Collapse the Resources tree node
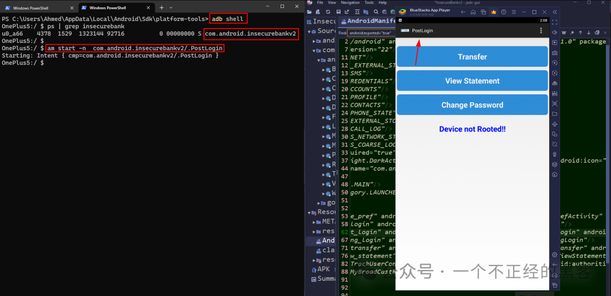The image size is (611, 296). [x=309, y=213]
